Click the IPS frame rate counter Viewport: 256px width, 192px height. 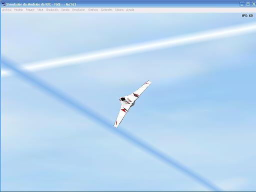[x=247, y=15]
